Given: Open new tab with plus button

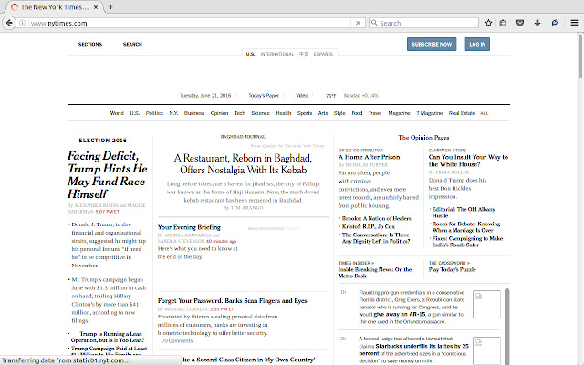Looking at the screenshot, I should (110, 7).
